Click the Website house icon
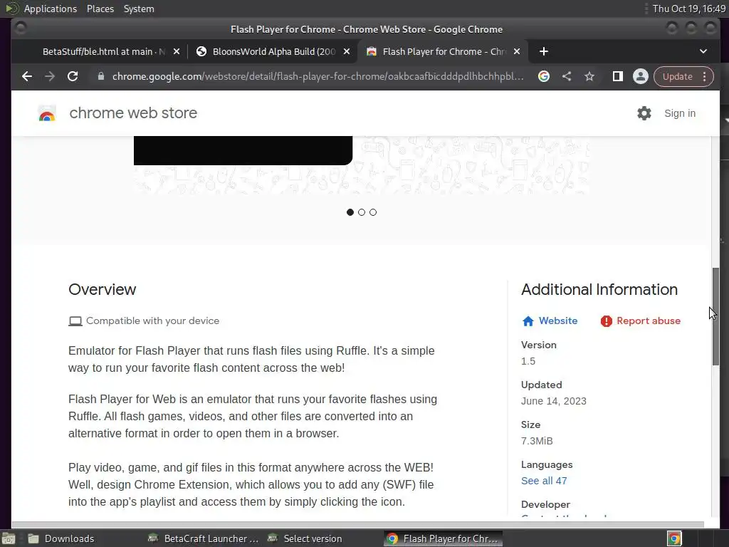729x547 pixels. tap(528, 321)
